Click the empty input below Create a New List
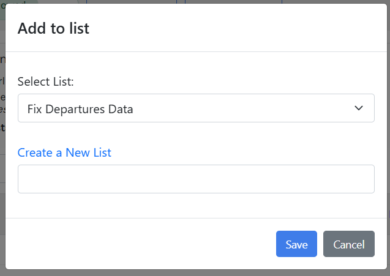This screenshot has height=276, width=390. [196, 179]
